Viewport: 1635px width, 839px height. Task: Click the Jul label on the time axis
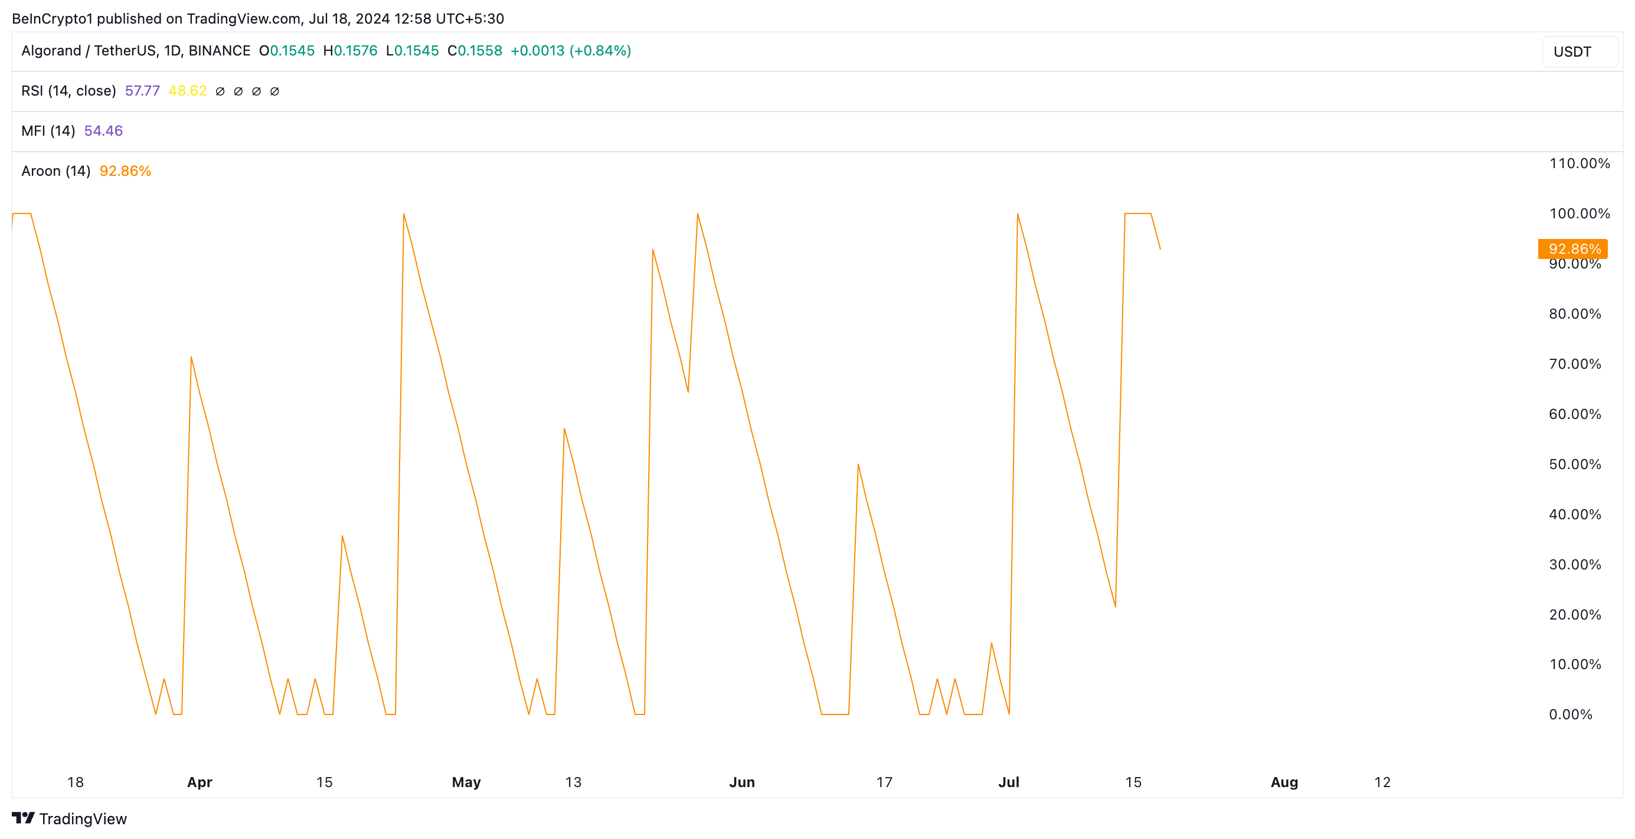pos(1009,782)
